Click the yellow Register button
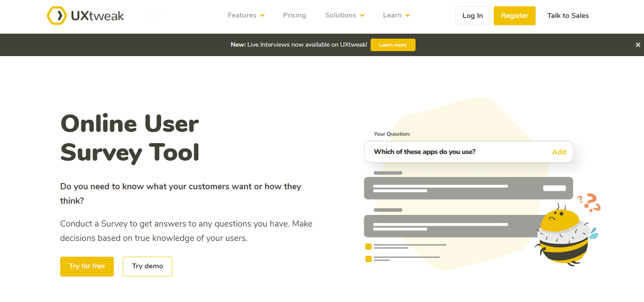This screenshot has height=302, width=644. click(514, 16)
